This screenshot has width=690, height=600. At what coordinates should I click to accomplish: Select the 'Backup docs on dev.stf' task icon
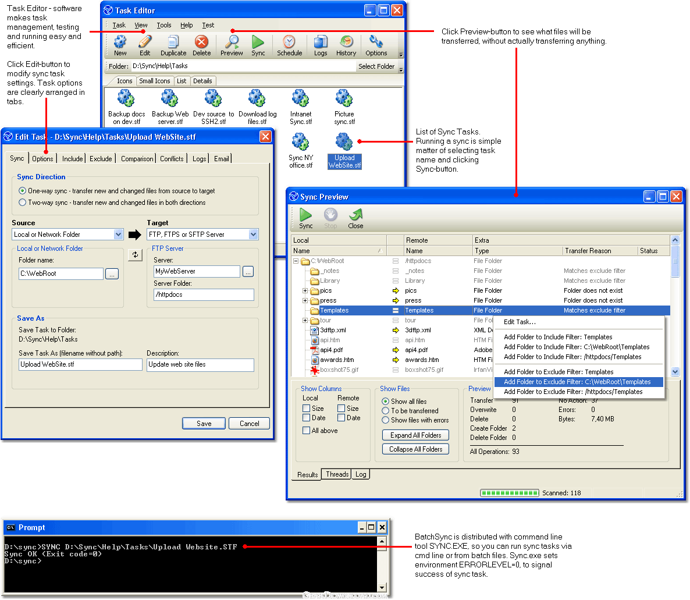coord(126,106)
